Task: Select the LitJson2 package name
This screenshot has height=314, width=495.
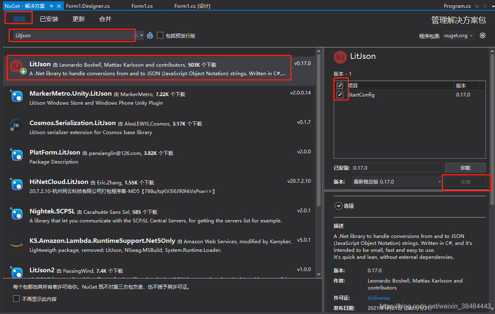Action: tap(42, 270)
